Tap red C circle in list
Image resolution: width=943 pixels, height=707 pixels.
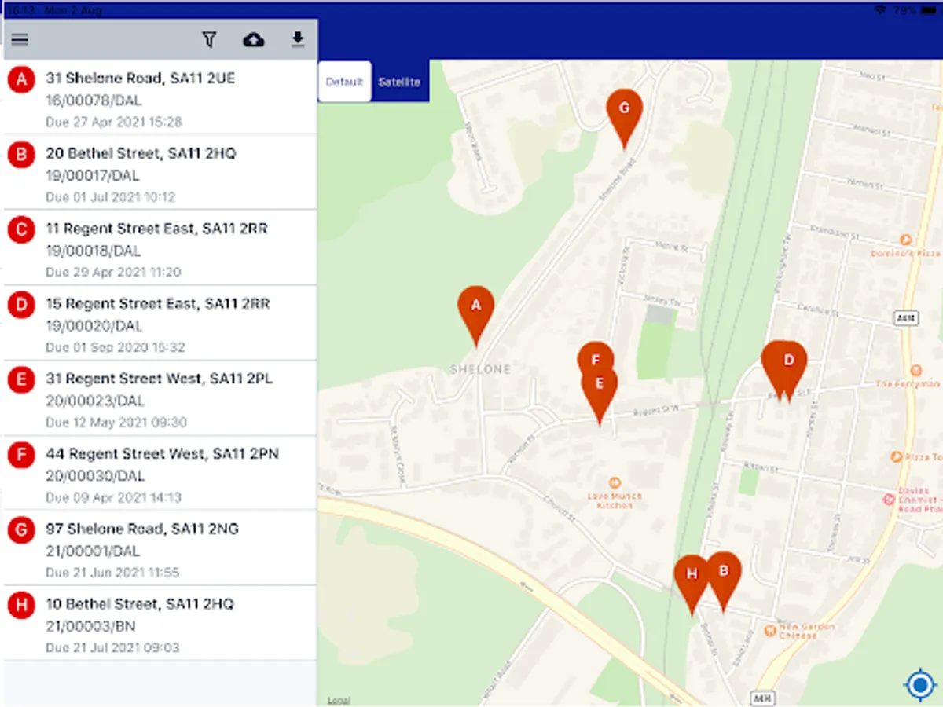21,230
